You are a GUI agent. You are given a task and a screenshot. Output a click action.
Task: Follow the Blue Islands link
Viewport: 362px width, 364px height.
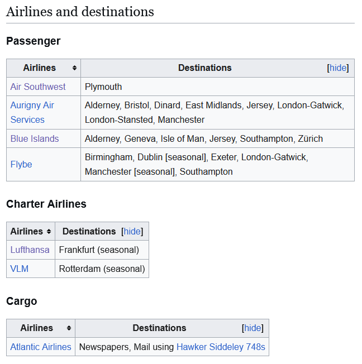point(35,138)
